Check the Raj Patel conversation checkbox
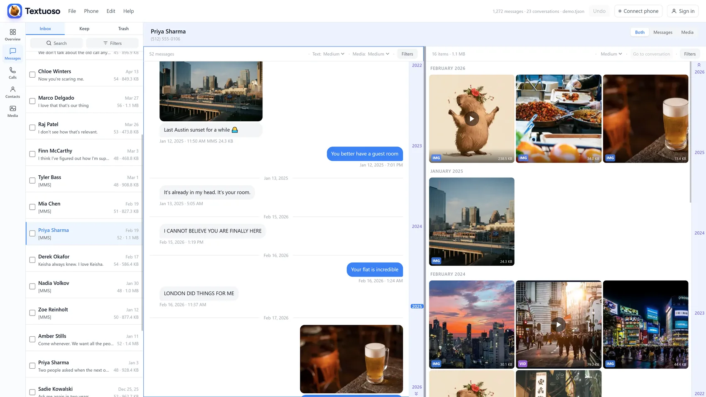 (32, 127)
